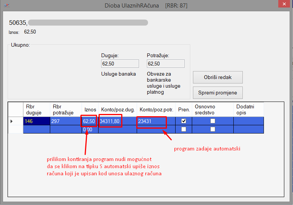This screenshot has width=293, height=205.
Task: Tick Osnovno sredstvo checkbox in second row
Action: tap(213, 129)
